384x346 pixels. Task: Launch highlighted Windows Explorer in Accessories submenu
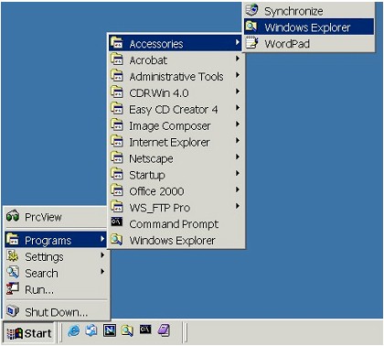[309, 27]
